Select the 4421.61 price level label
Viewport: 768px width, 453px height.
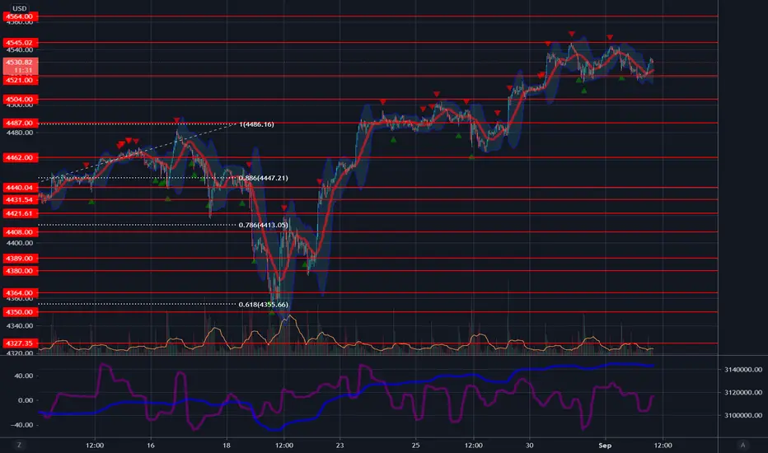[x=20, y=213]
